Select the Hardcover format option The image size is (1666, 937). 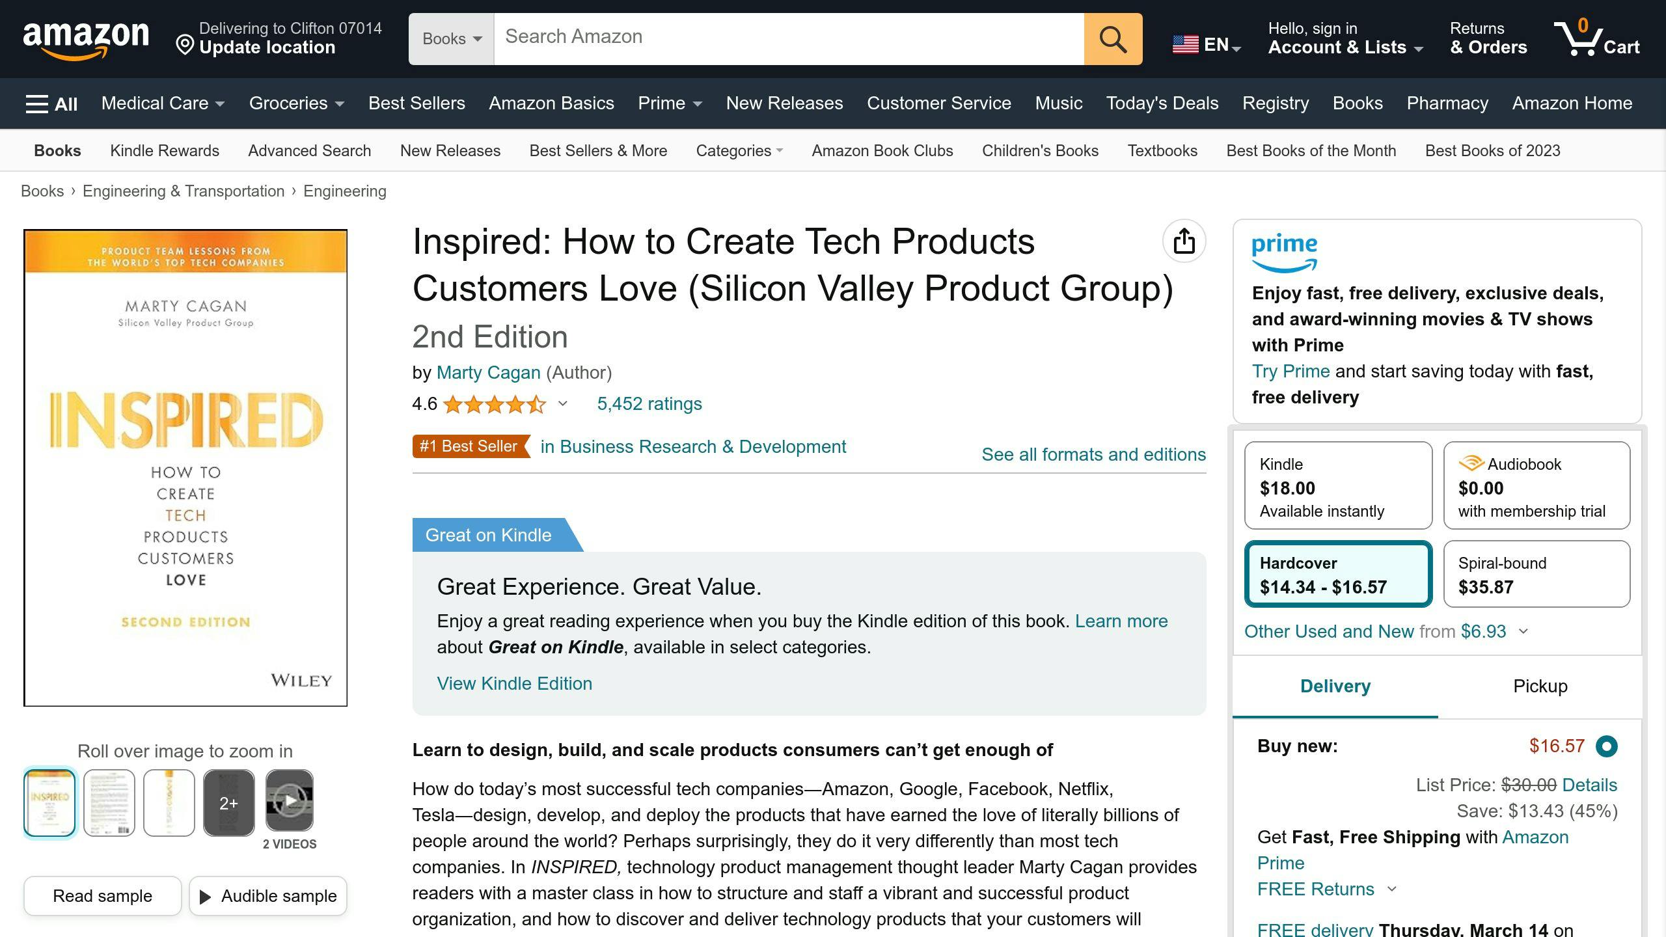pos(1338,574)
